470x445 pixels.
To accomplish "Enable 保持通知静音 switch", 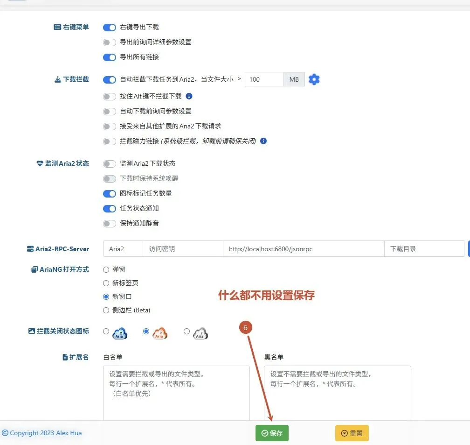I will tap(110, 223).
